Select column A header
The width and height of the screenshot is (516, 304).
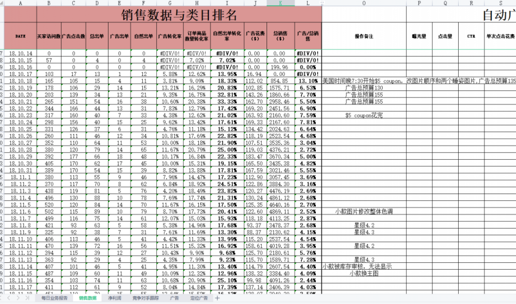[21, 3]
